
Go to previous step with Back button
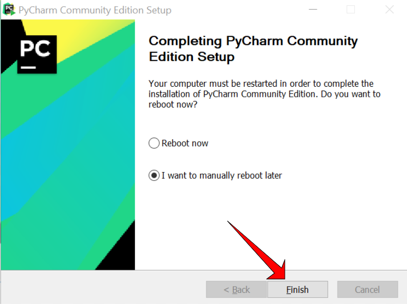click(x=236, y=290)
